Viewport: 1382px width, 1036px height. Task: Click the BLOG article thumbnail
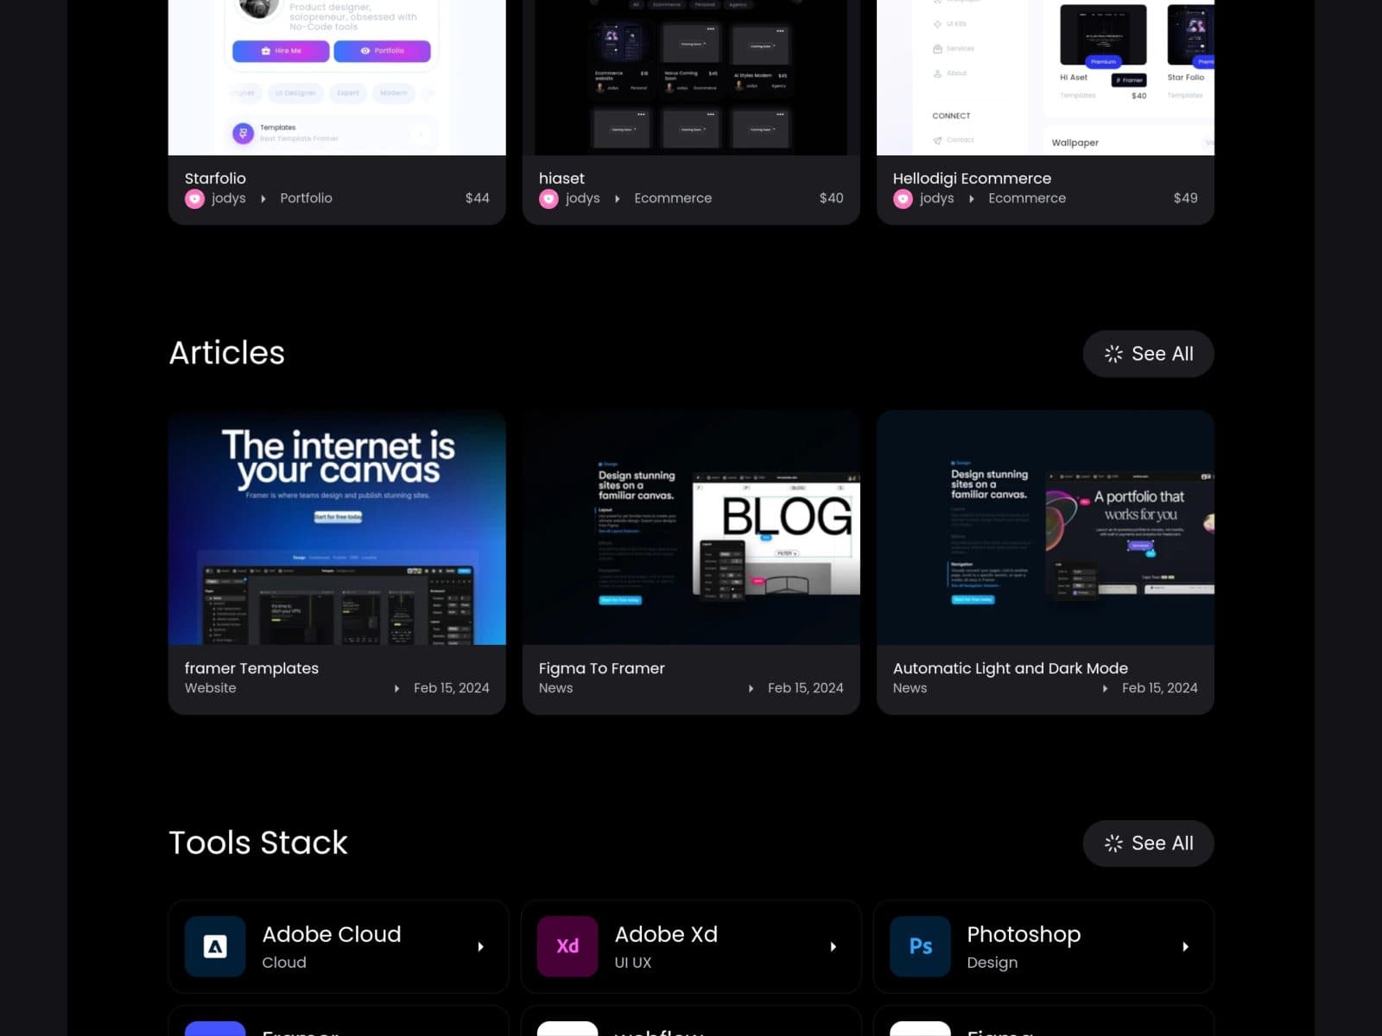691,527
